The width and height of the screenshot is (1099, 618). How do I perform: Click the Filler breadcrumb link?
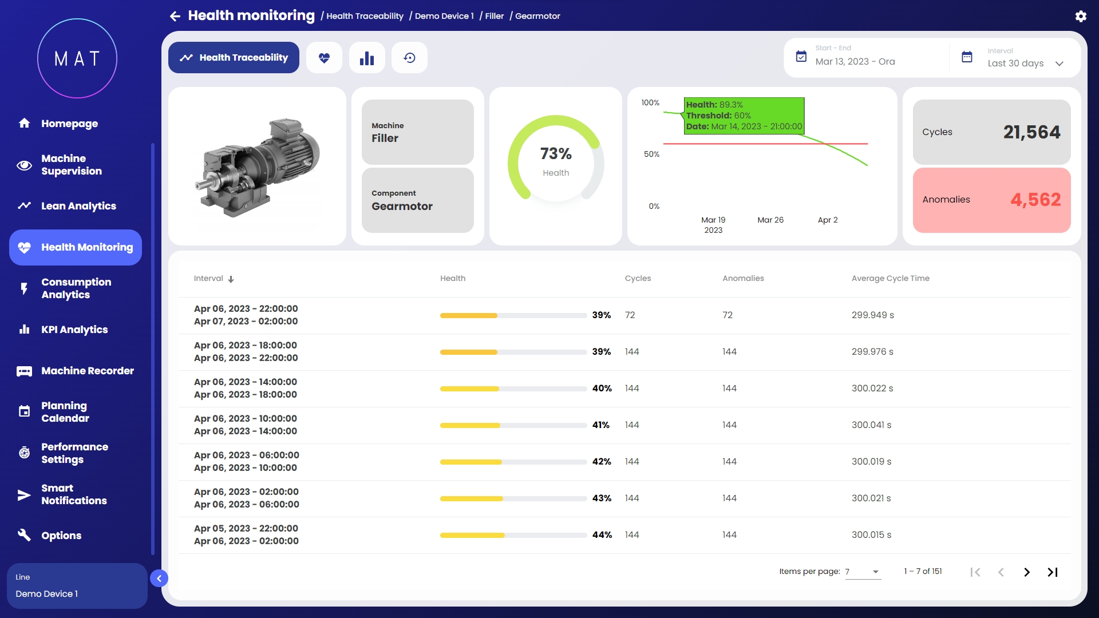(495, 16)
